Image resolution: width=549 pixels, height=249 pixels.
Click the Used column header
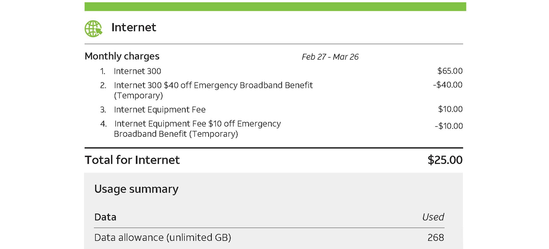(433, 217)
